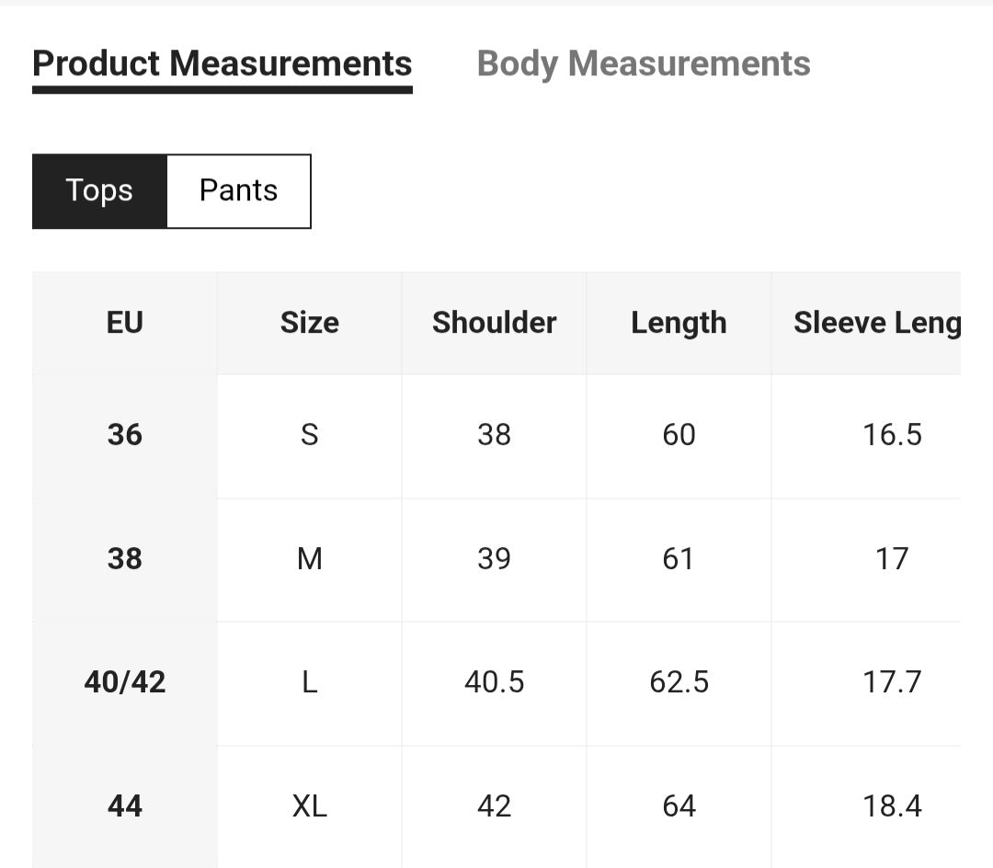Click the Size column header
Viewport: 993px width, 868px height.
309,323
